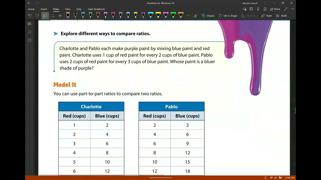The image size is (321, 180).
Task: Select the green highlighter
Action: 173,15
